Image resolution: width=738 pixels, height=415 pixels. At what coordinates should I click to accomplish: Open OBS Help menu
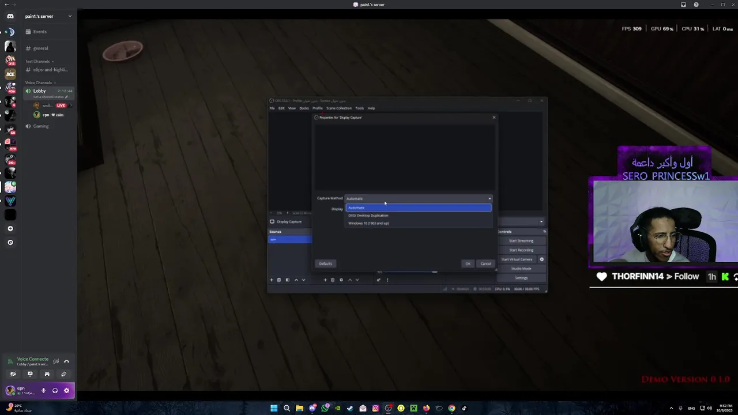371,108
